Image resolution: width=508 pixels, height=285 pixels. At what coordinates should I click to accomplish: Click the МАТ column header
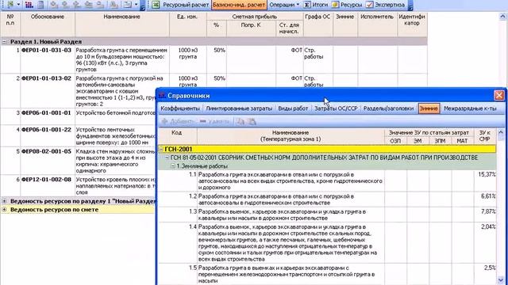point(462,141)
